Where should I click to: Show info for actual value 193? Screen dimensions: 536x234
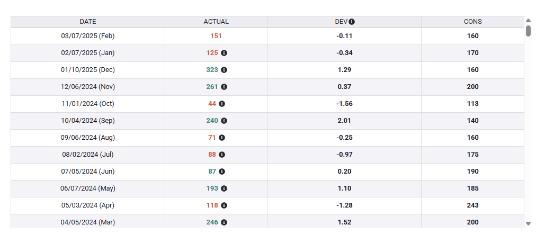[224, 188]
